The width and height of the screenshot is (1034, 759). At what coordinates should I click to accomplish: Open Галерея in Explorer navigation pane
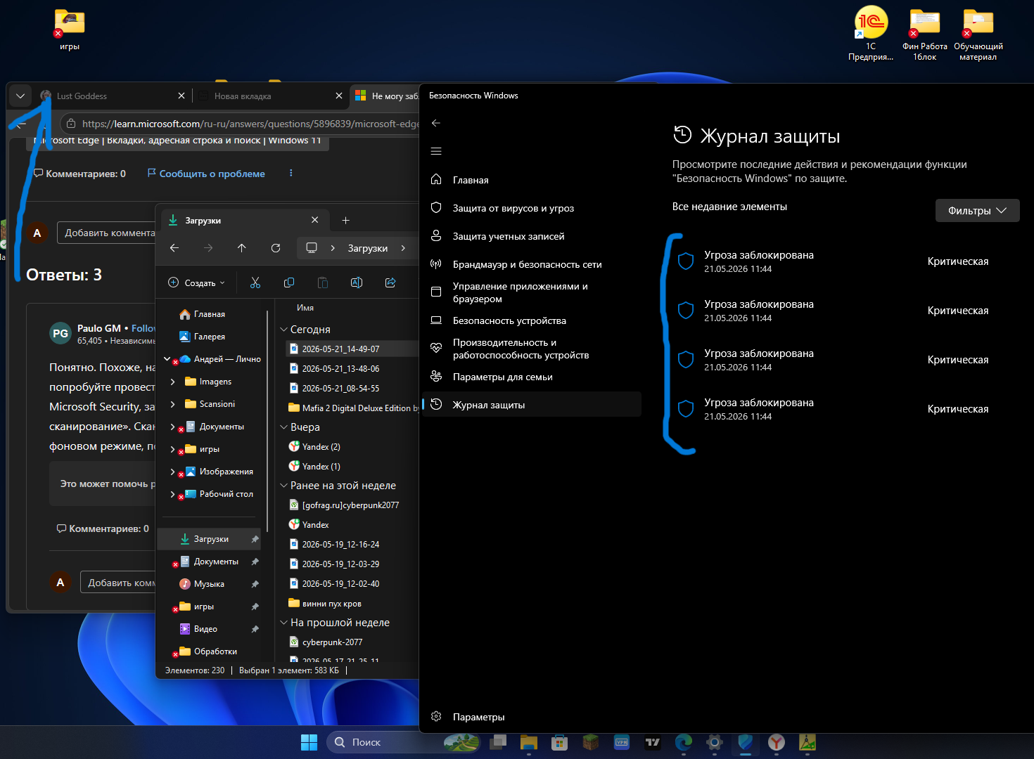point(210,337)
